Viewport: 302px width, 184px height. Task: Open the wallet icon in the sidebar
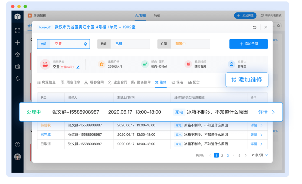point(18,67)
